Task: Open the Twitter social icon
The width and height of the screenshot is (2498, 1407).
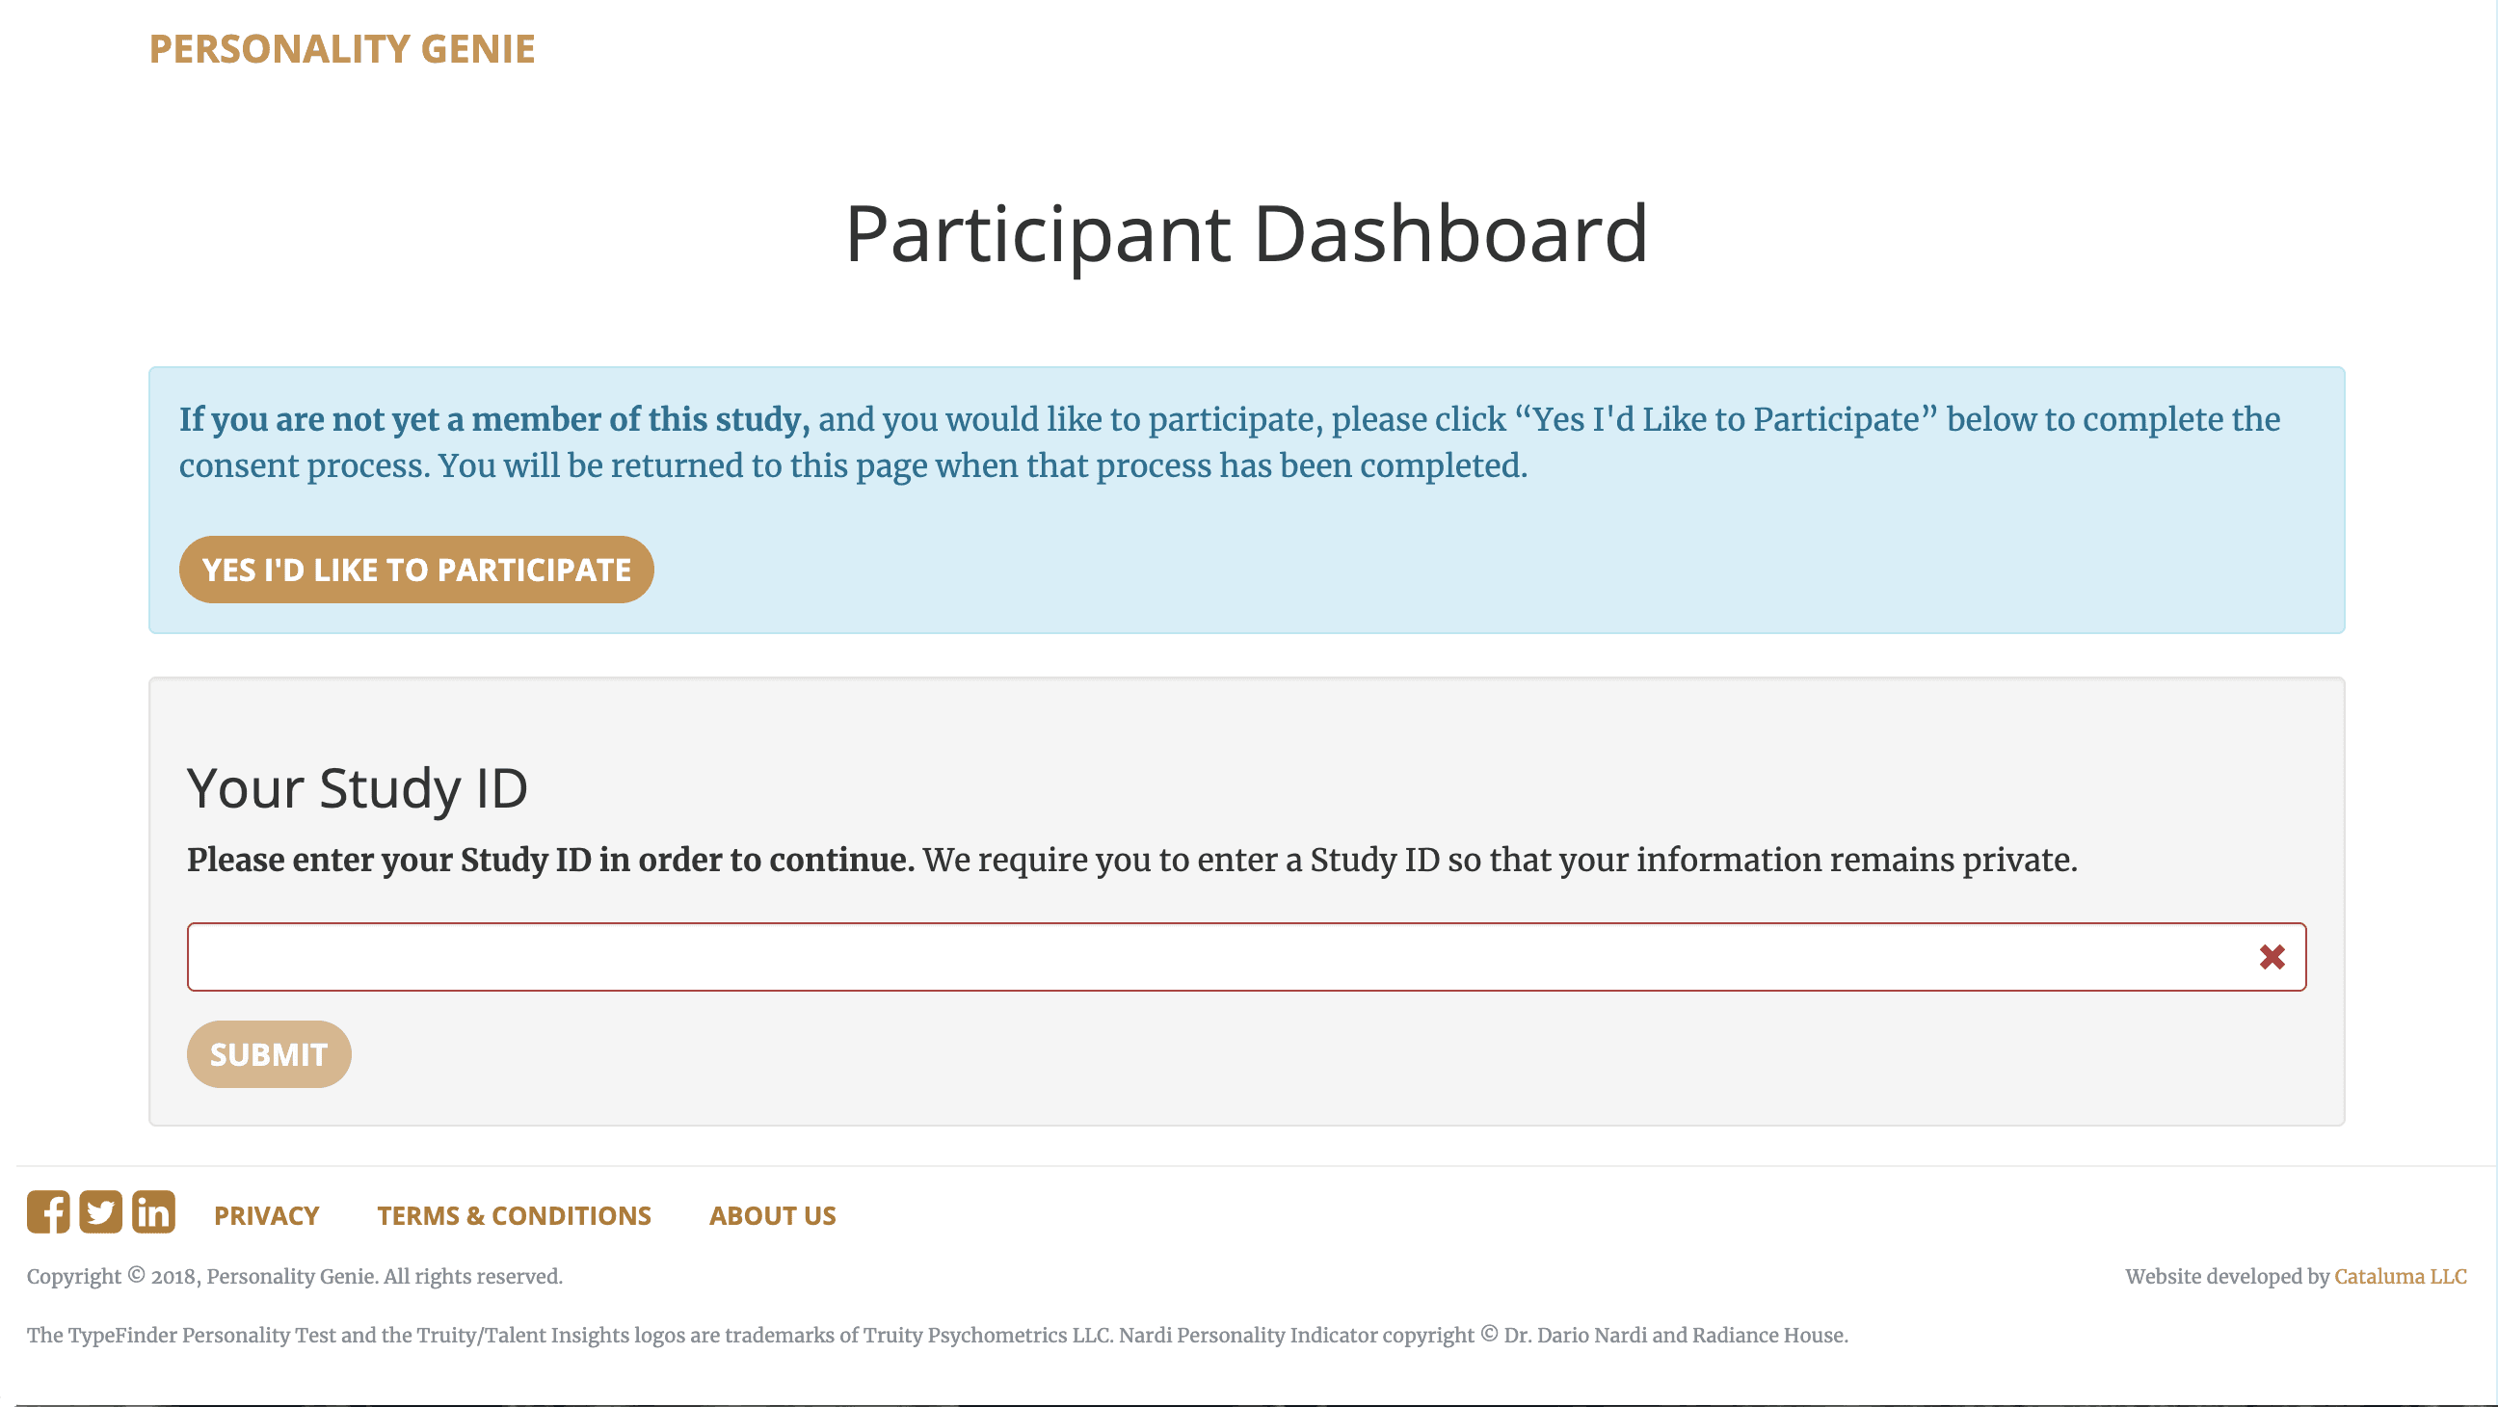Action: (x=101, y=1212)
